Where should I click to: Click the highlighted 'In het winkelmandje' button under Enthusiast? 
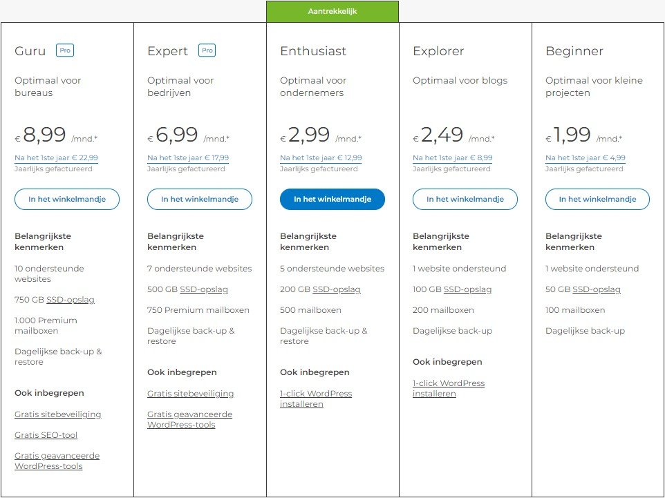[x=332, y=199]
